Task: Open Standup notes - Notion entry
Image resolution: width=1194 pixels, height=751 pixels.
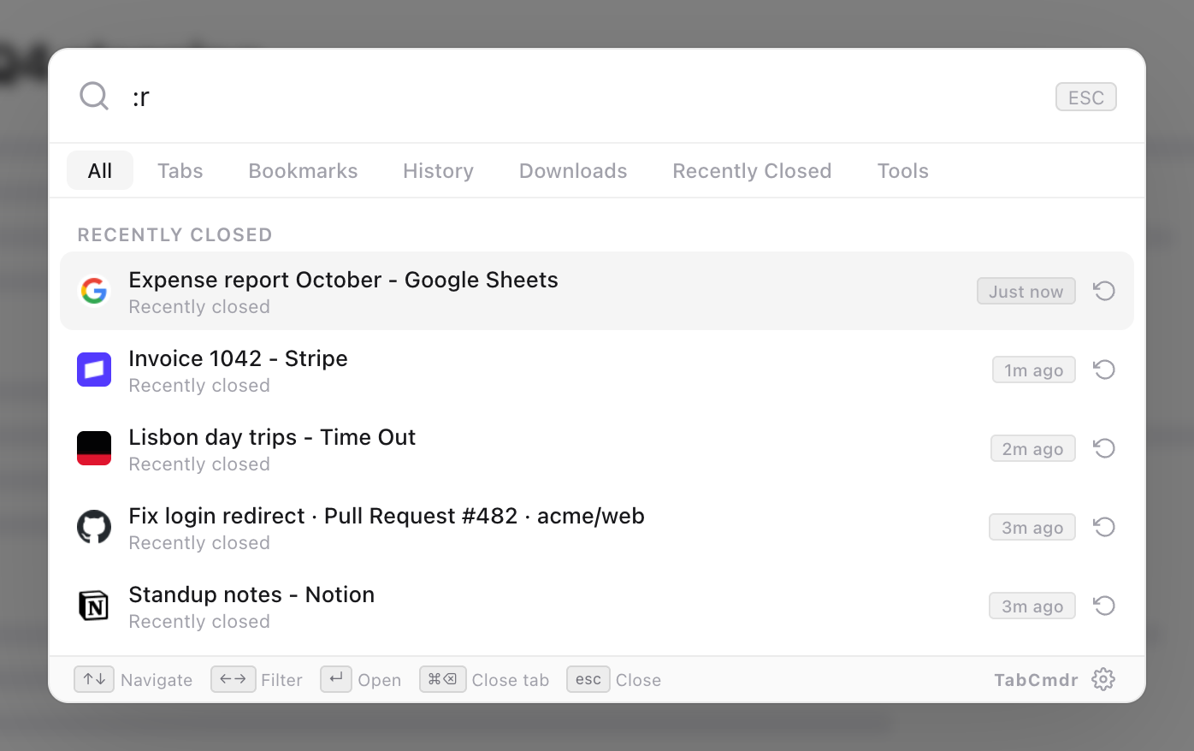Action: click(x=597, y=606)
